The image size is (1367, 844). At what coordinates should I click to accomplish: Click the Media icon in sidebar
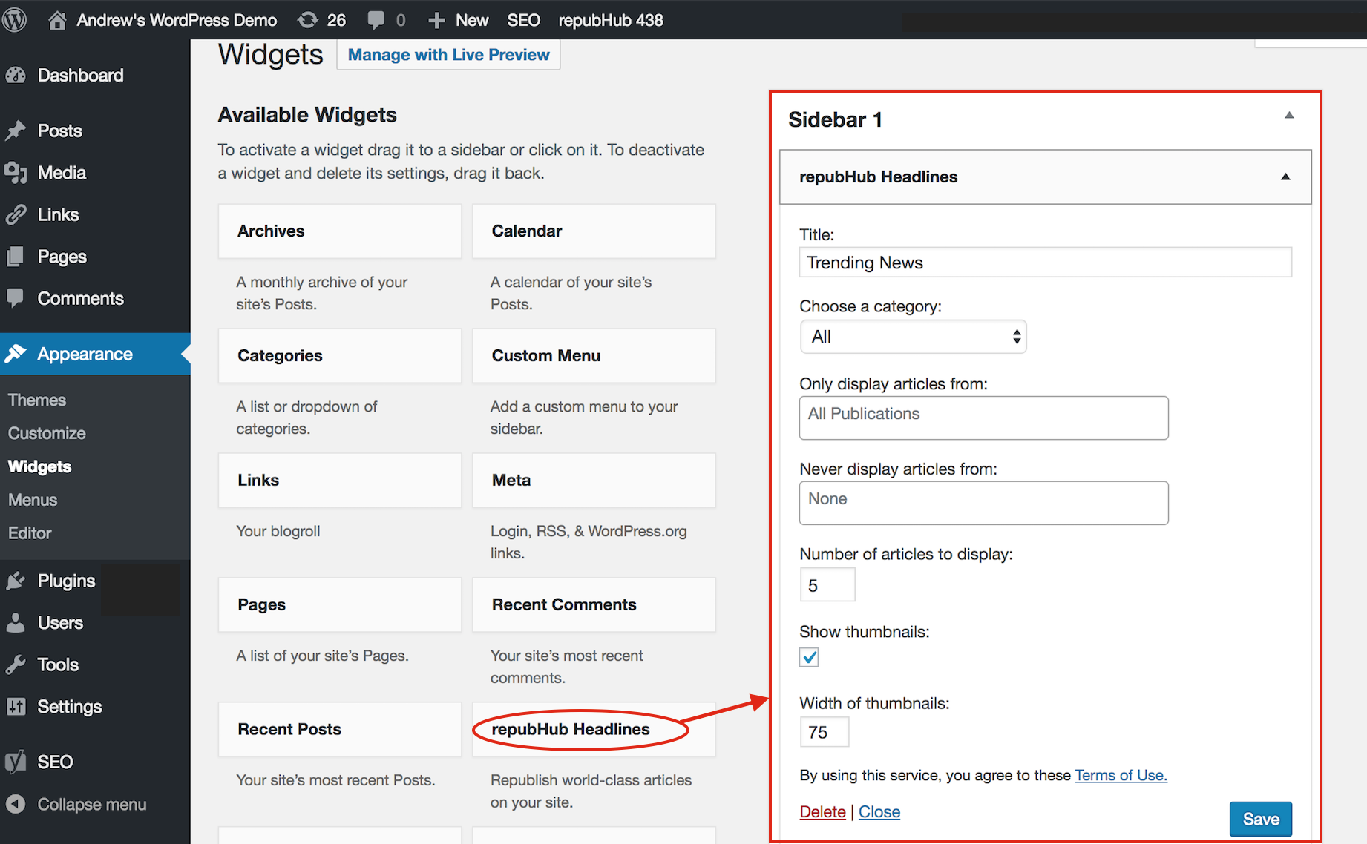[x=16, y=173]
